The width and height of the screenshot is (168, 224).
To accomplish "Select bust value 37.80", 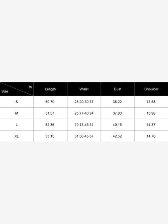I will [x=117, y=113].
